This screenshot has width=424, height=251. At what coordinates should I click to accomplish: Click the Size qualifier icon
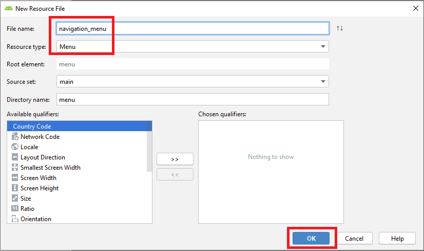point(15,199)
